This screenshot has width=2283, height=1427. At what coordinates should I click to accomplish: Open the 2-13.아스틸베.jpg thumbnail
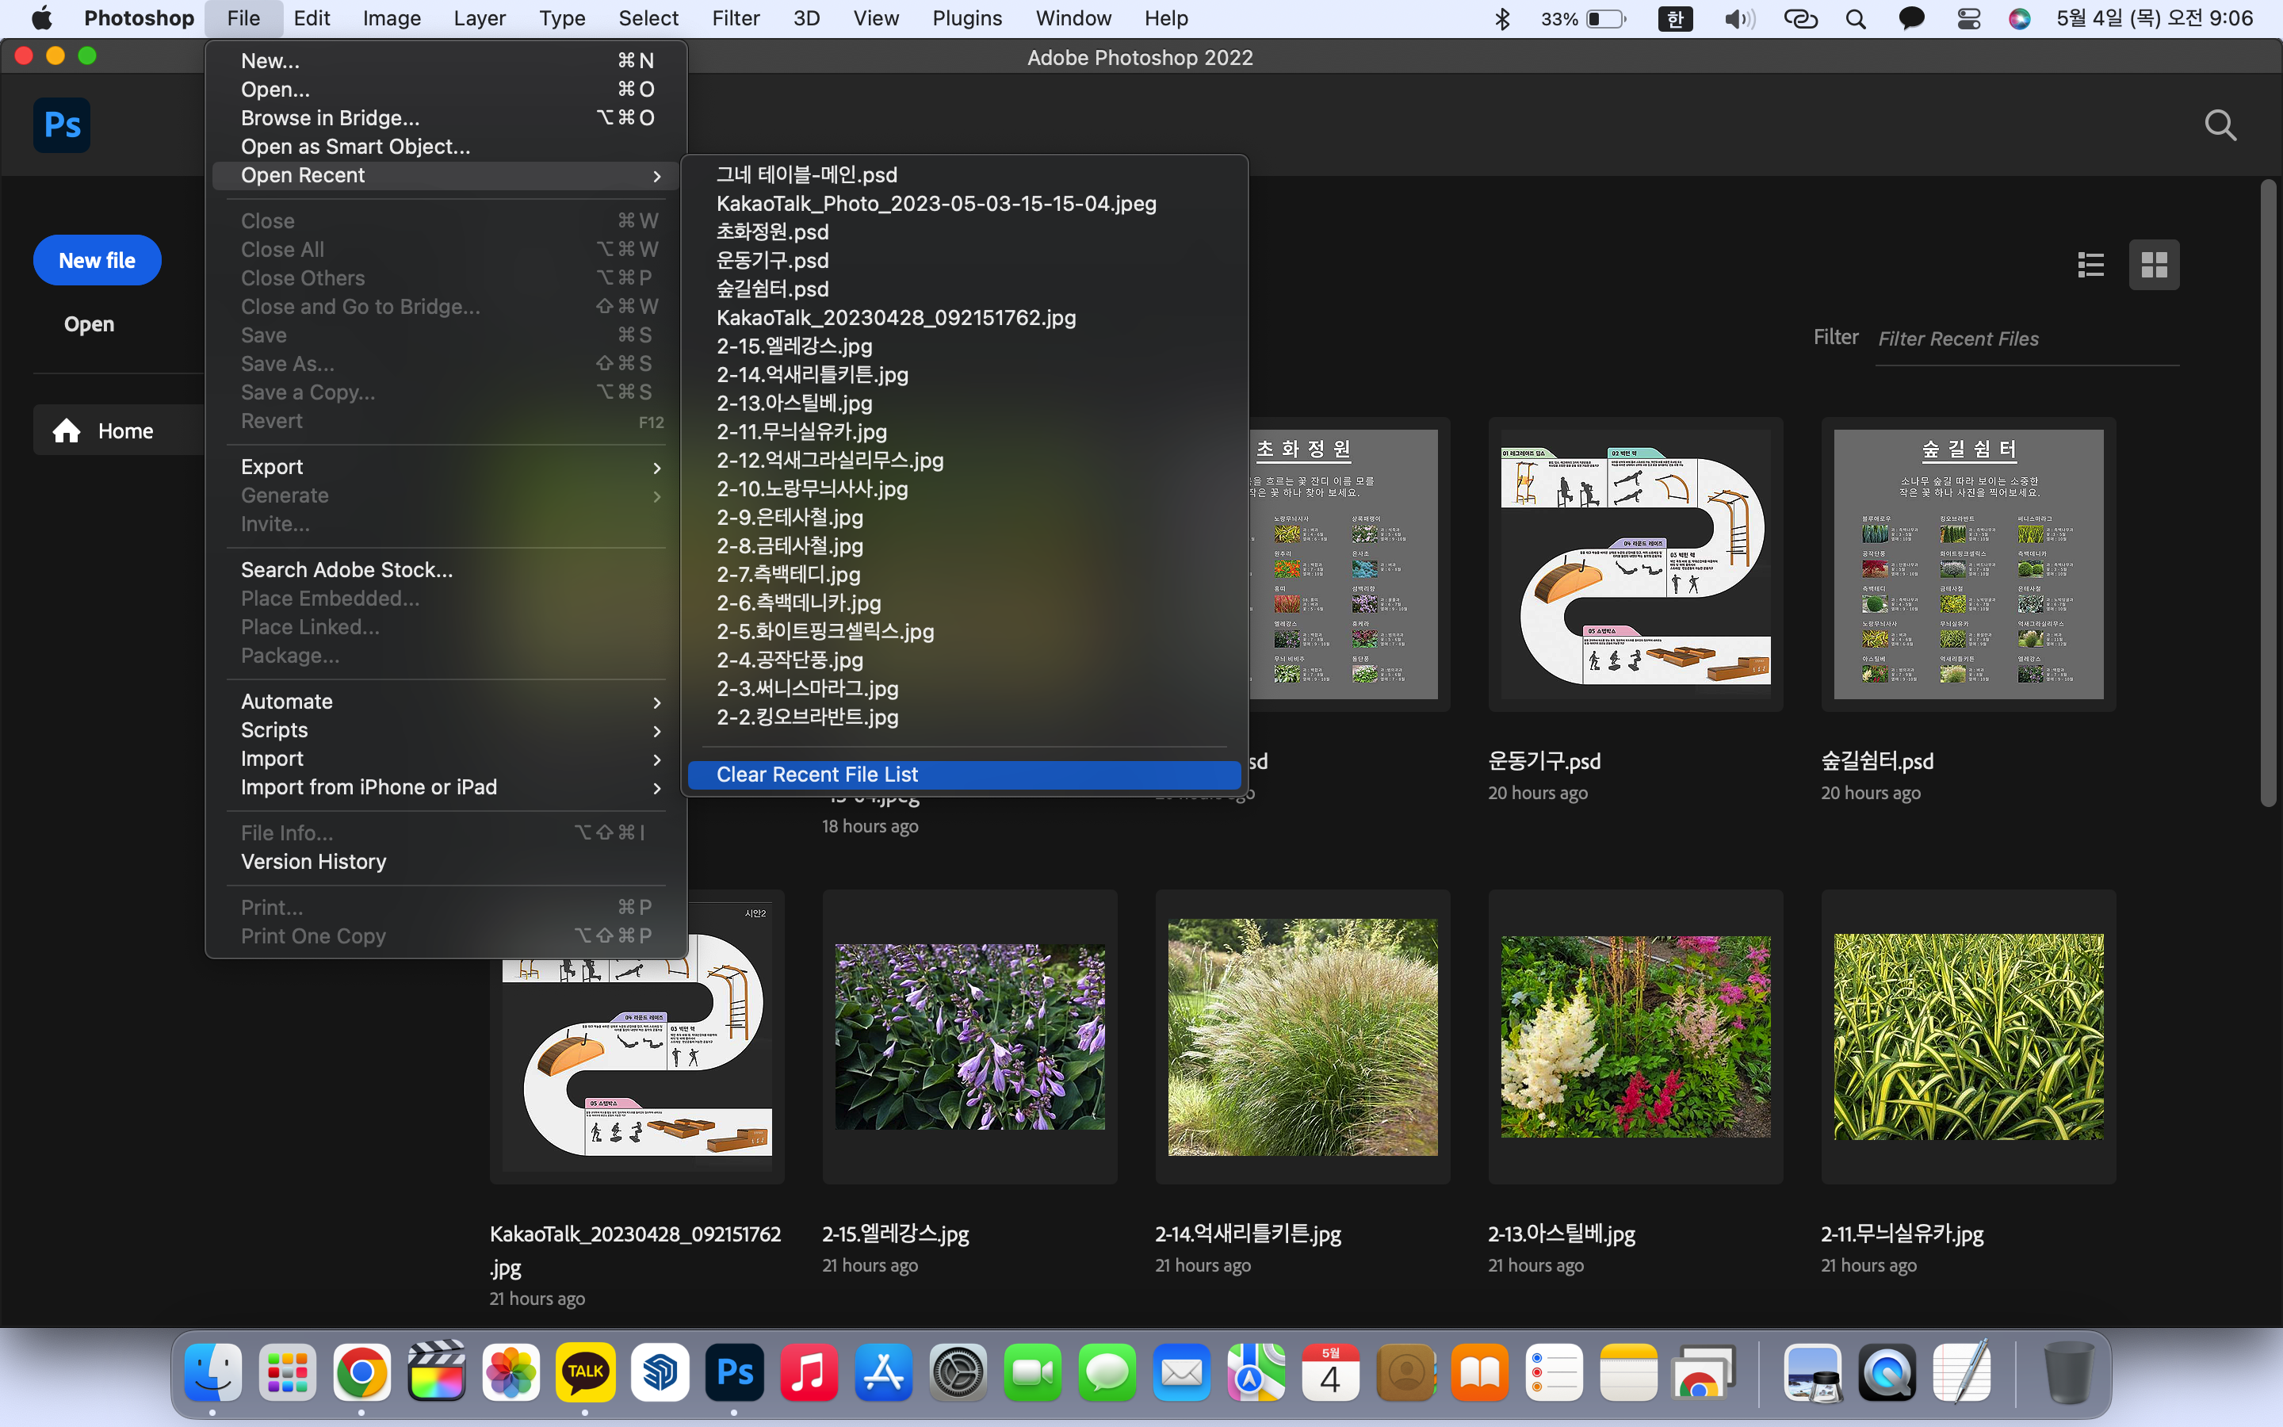point(1635,1036)
